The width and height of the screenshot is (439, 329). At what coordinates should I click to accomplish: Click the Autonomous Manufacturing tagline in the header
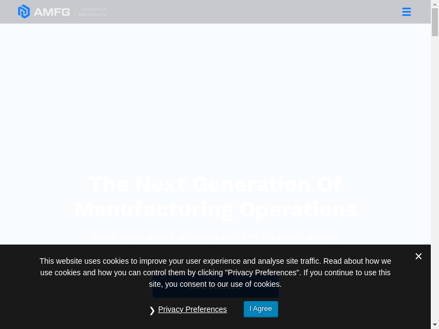92,12
